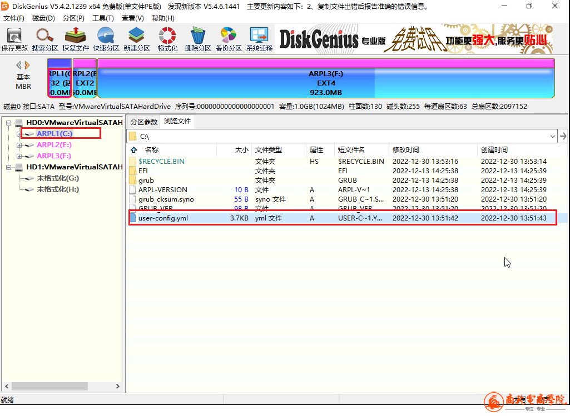Screen dimensions: 570x416
Task: Click the EFI folder icon
Action: pos(133,171)
